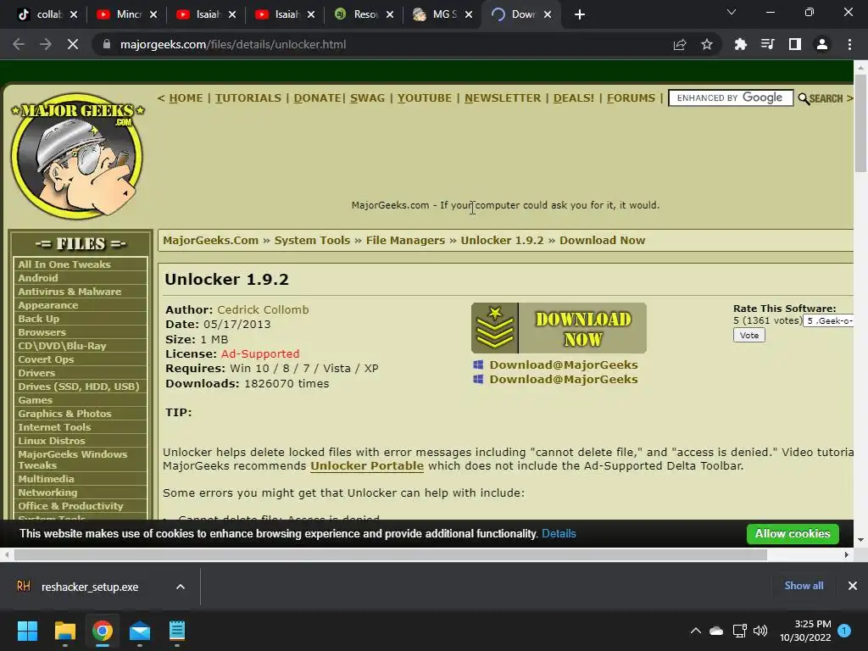The image size is (868, 651).
Task: Close the downloads bar
Action: [x=853, y=585]
